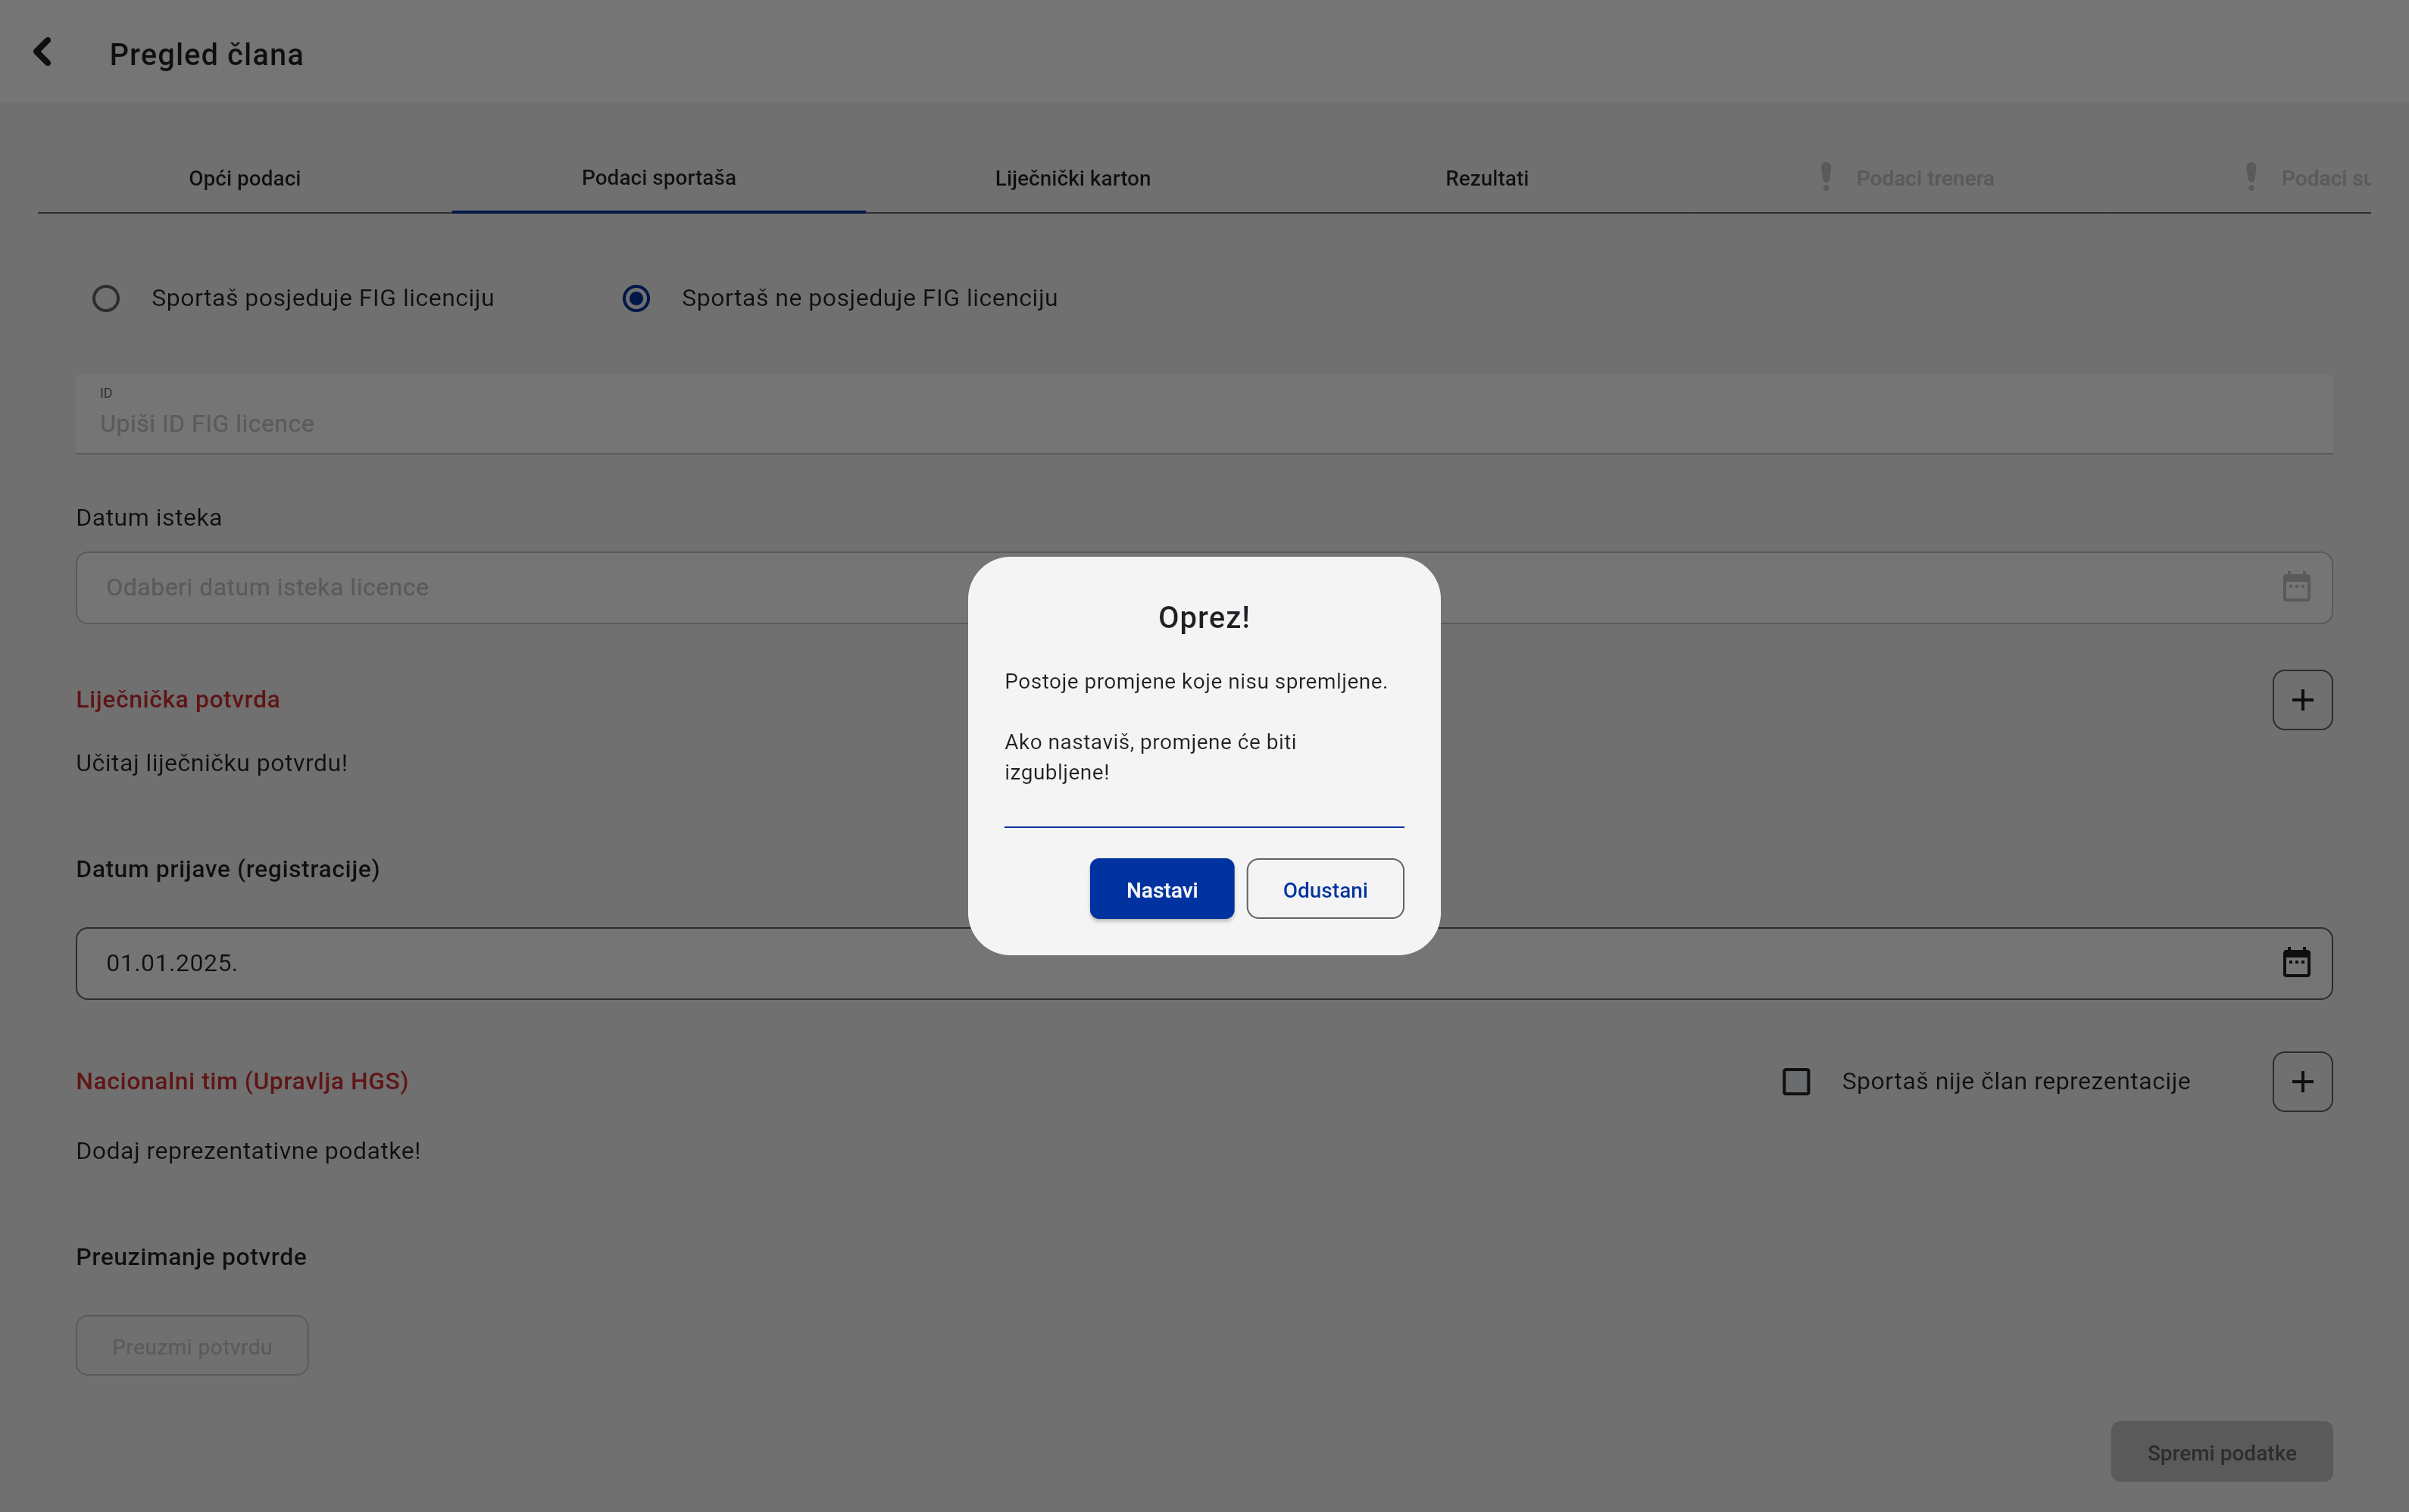Screen dimensions: 2409x1512
Task: Click Preuzmi potvrdu button
Action: coord(192,1346)
